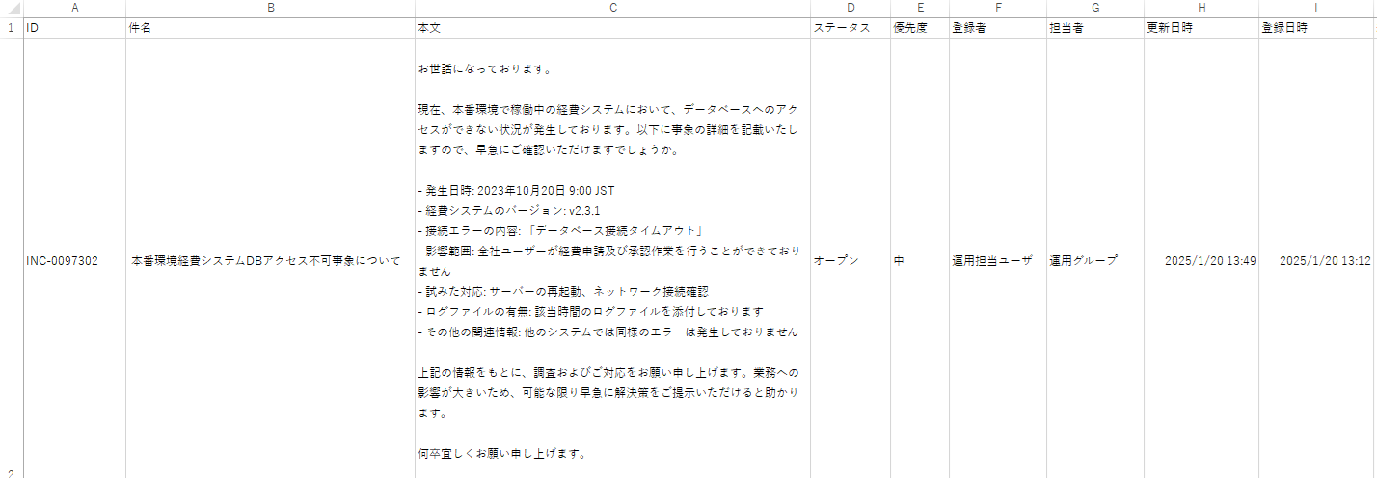The height and width of the screenshot is (478, 1377).
Task: Click the 優先度 header cell
Action: pos(919,28)
